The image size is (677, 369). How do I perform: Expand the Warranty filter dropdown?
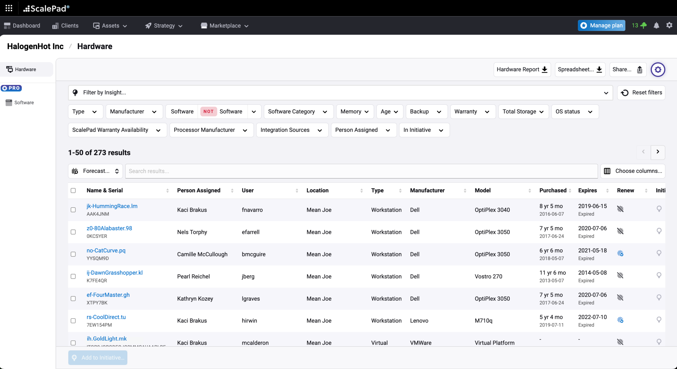click(473, 111)
